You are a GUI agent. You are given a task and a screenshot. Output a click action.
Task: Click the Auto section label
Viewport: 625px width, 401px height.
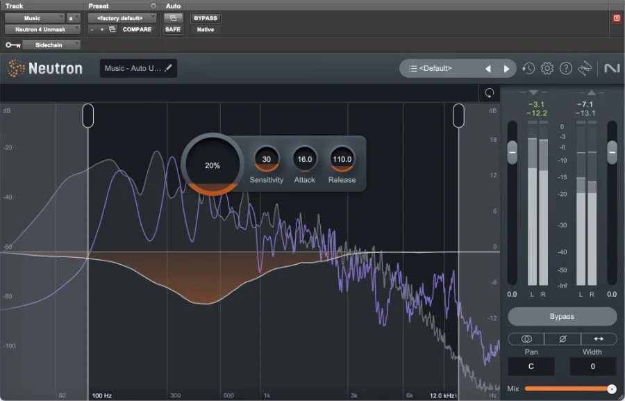(x=173, y=6)
